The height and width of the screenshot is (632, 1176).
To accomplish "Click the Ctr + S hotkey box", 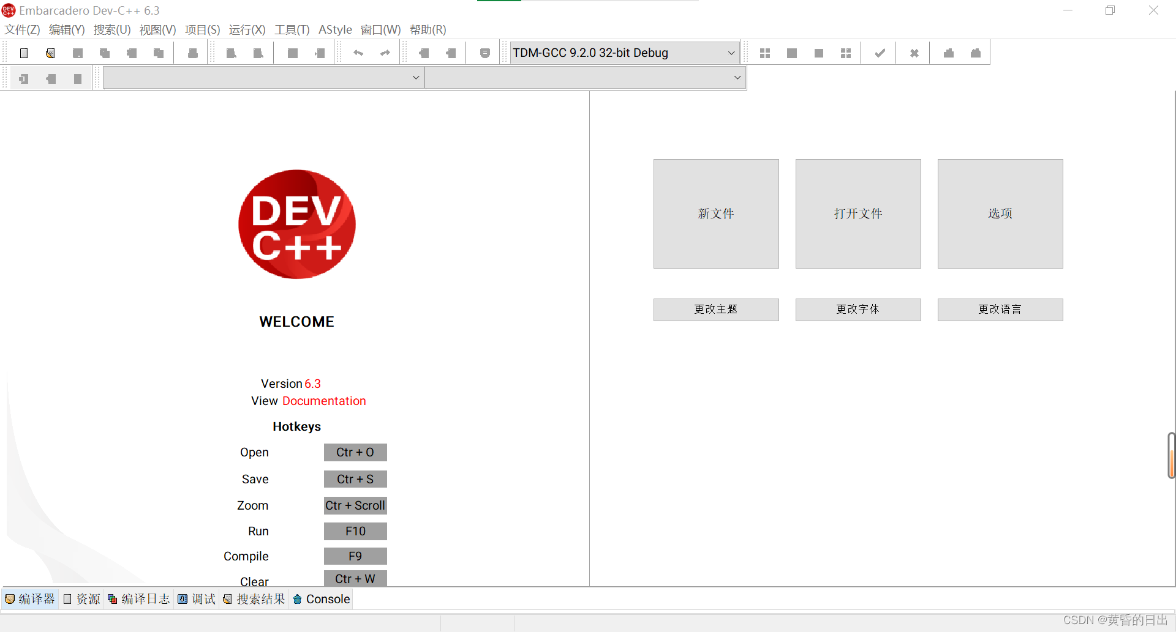I will tap(355, 479).
